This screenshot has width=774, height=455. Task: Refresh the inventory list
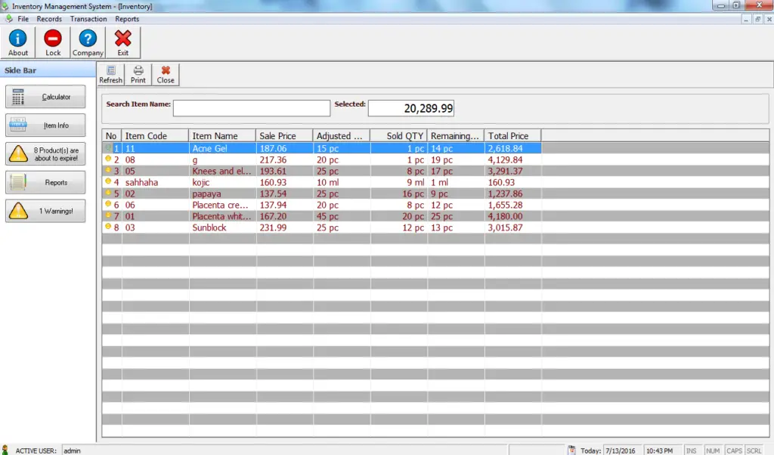[110, 73]
